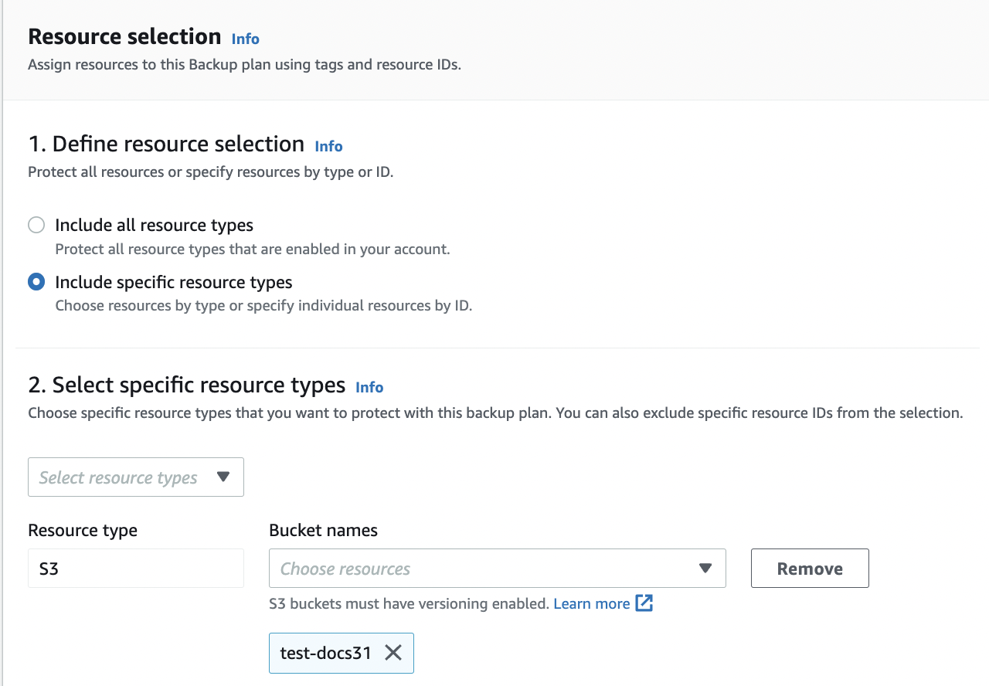Open Info for Select specific resource types

(369, 387)
